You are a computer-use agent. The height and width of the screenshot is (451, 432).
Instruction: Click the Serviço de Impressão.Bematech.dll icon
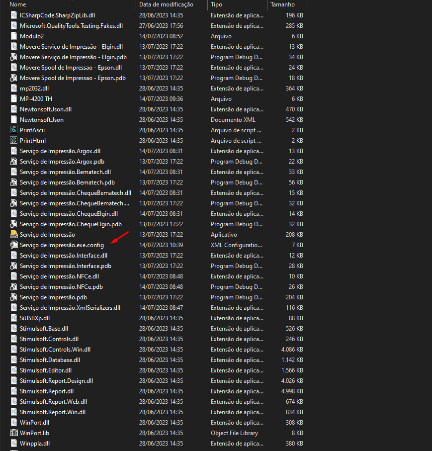tap(13, 172)
